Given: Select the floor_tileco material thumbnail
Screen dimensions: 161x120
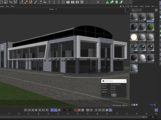Looking at the screenshot, I should [x=134, y=17].
